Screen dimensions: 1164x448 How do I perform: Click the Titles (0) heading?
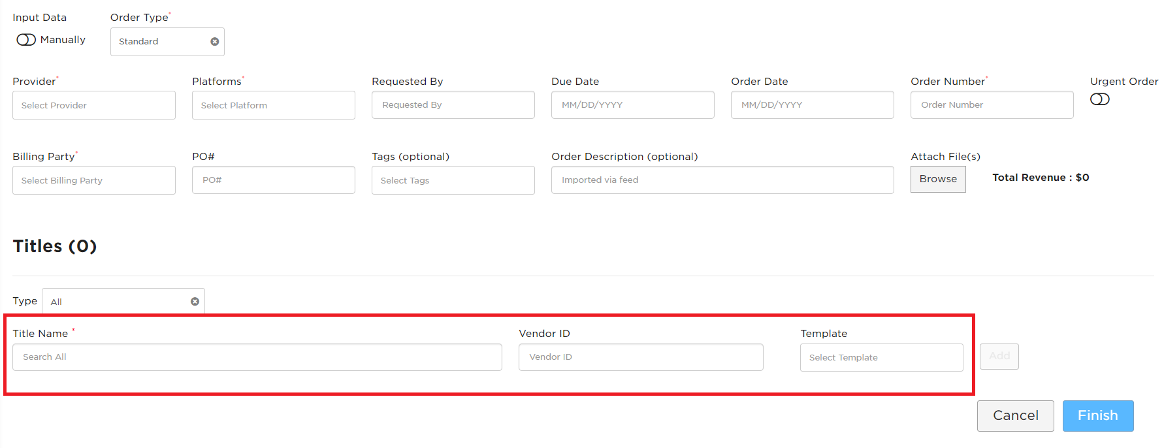[55, 246]
